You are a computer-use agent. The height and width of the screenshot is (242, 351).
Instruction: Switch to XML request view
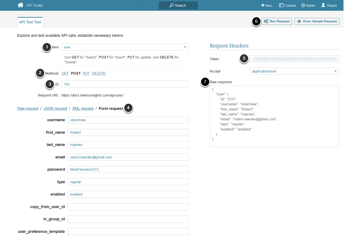[83, 109]
